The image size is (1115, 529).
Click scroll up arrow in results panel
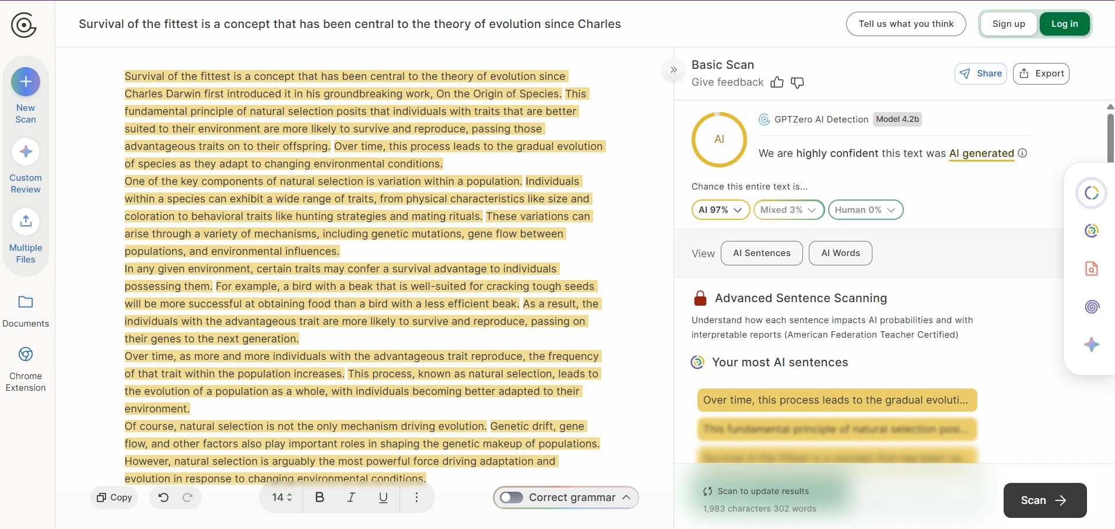1110,107
